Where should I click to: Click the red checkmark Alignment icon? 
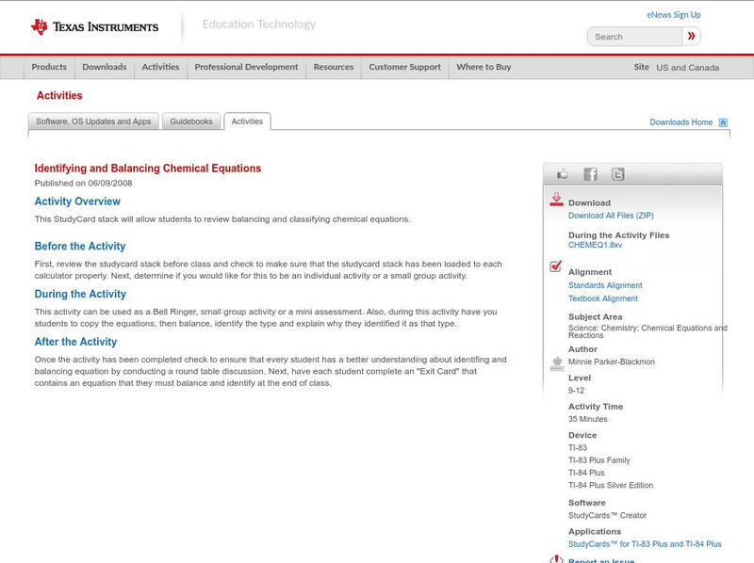(x=555, y=266)
